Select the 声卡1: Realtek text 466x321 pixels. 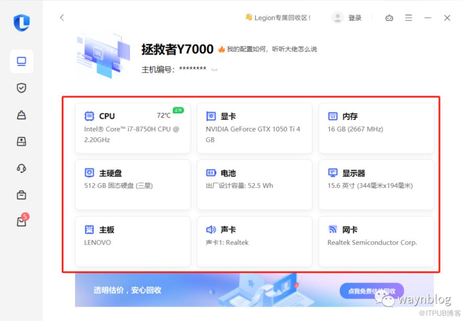coord(227,243)
